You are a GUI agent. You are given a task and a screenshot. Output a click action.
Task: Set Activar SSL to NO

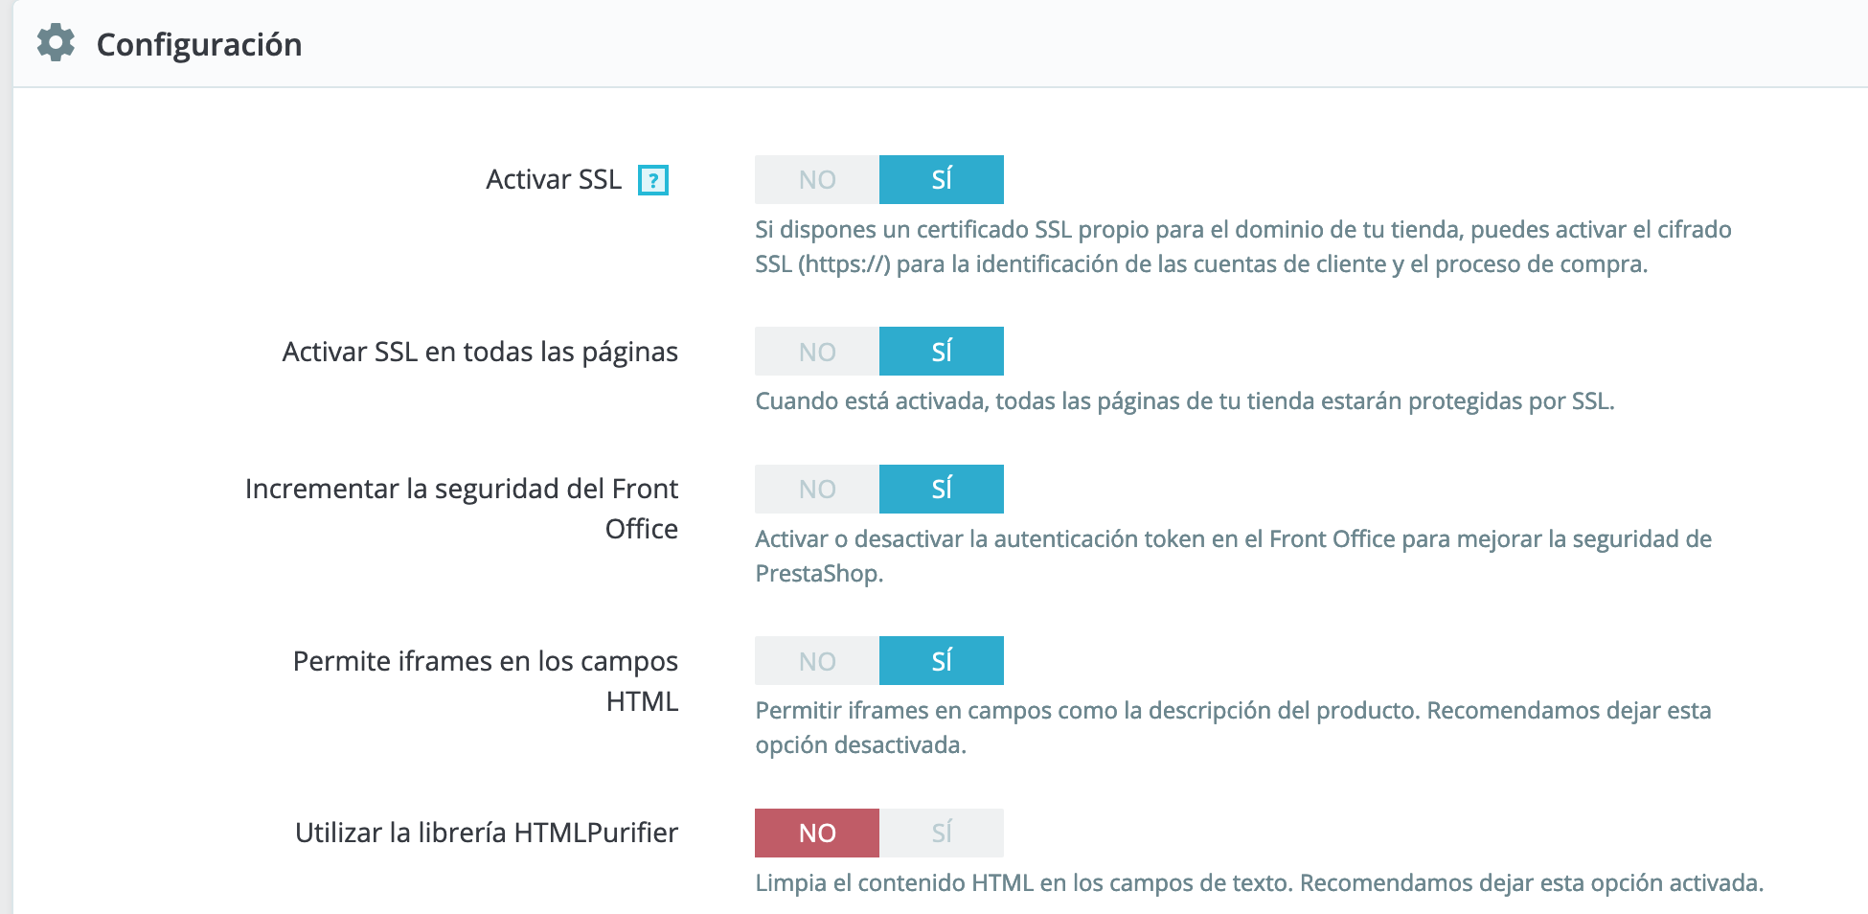[x=817, y=179]
